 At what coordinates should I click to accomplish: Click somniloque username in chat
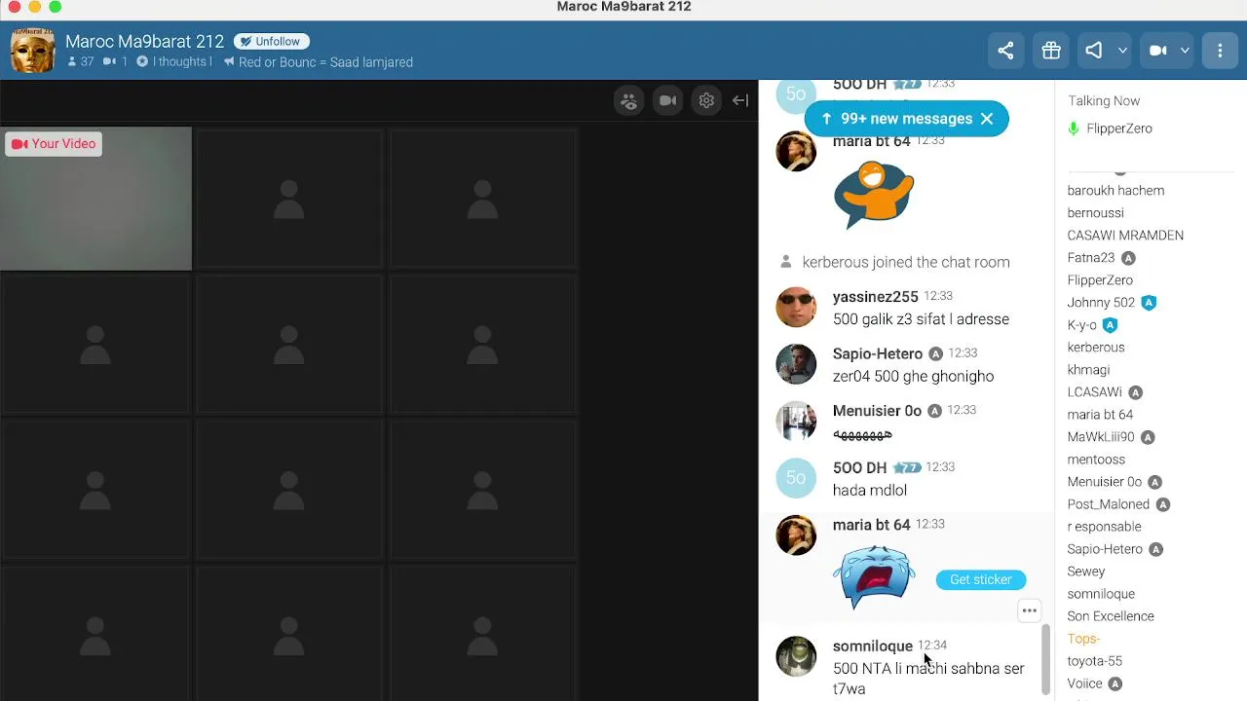tap(873, 646)
